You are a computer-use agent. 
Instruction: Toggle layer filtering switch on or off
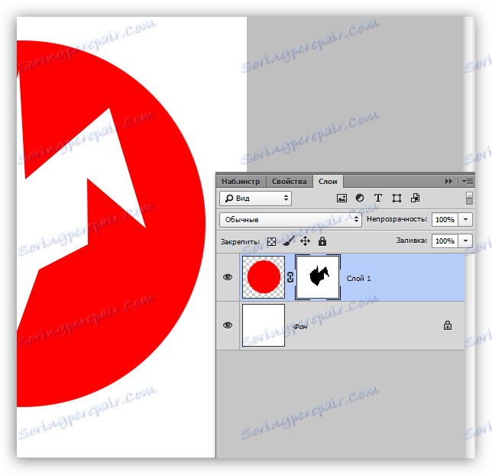click(469, 199)
